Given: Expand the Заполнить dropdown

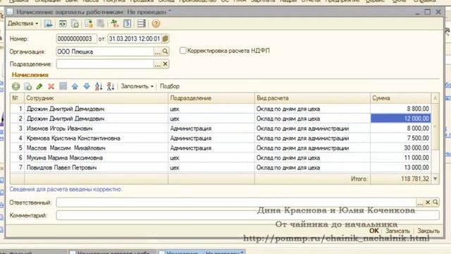Looking at the screenshot, I should coord(137,86).
